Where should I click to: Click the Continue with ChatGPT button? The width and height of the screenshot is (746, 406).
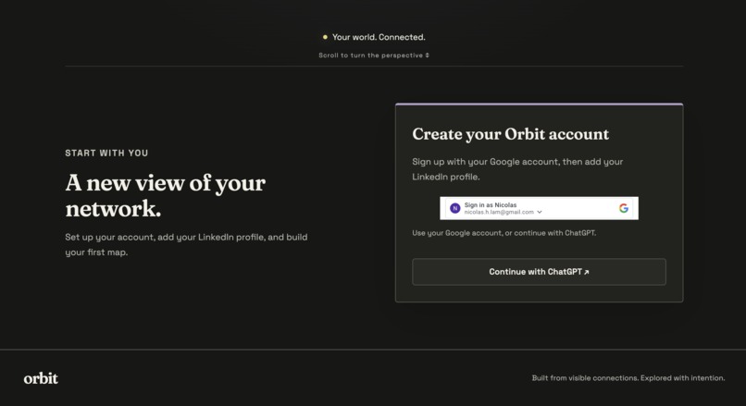(x=539, y=272)
